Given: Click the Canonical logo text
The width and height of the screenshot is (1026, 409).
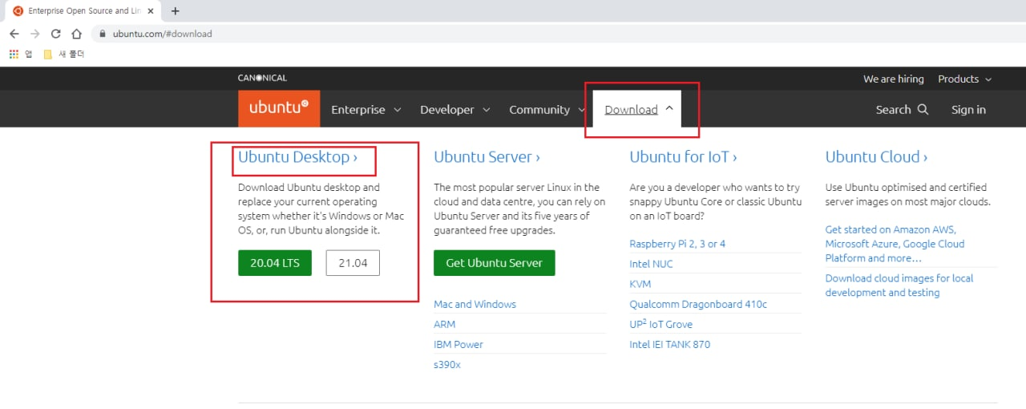Looking at the screenshot, I should (262, 78).
